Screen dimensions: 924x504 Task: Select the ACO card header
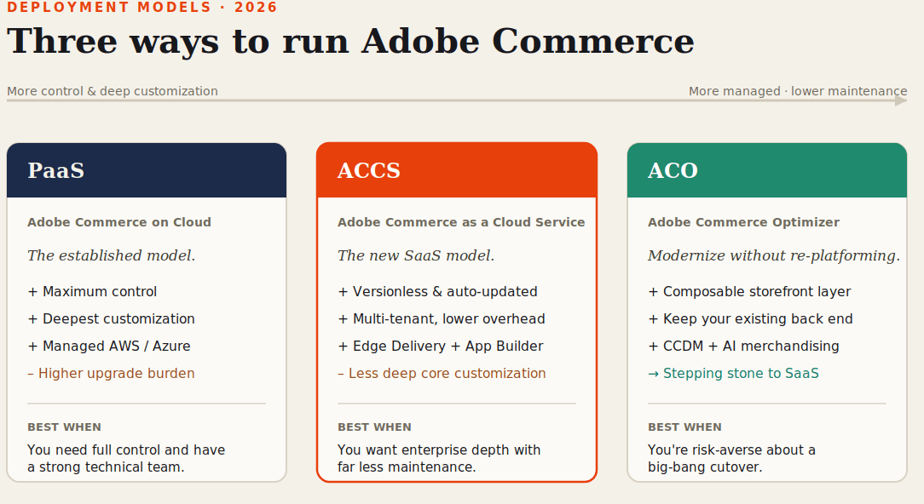pyautogui.click(x=766, y=170)
